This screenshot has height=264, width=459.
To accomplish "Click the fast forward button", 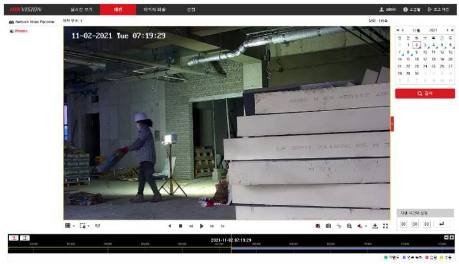I will point(212,226).
